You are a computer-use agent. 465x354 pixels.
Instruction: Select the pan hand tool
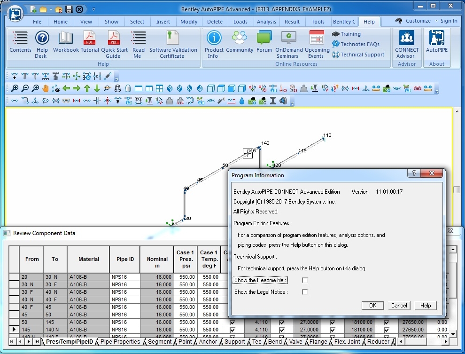point(45,88)
